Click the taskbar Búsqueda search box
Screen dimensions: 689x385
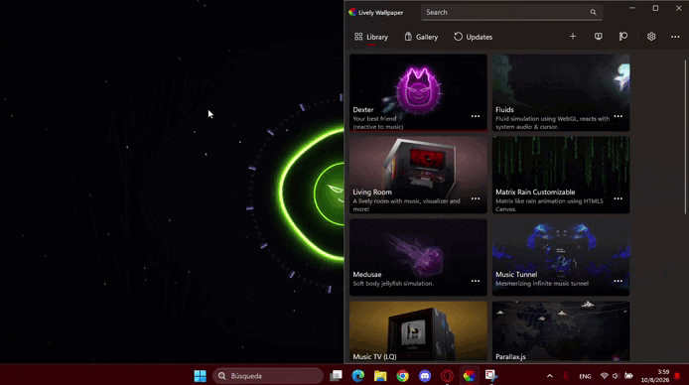268,376
